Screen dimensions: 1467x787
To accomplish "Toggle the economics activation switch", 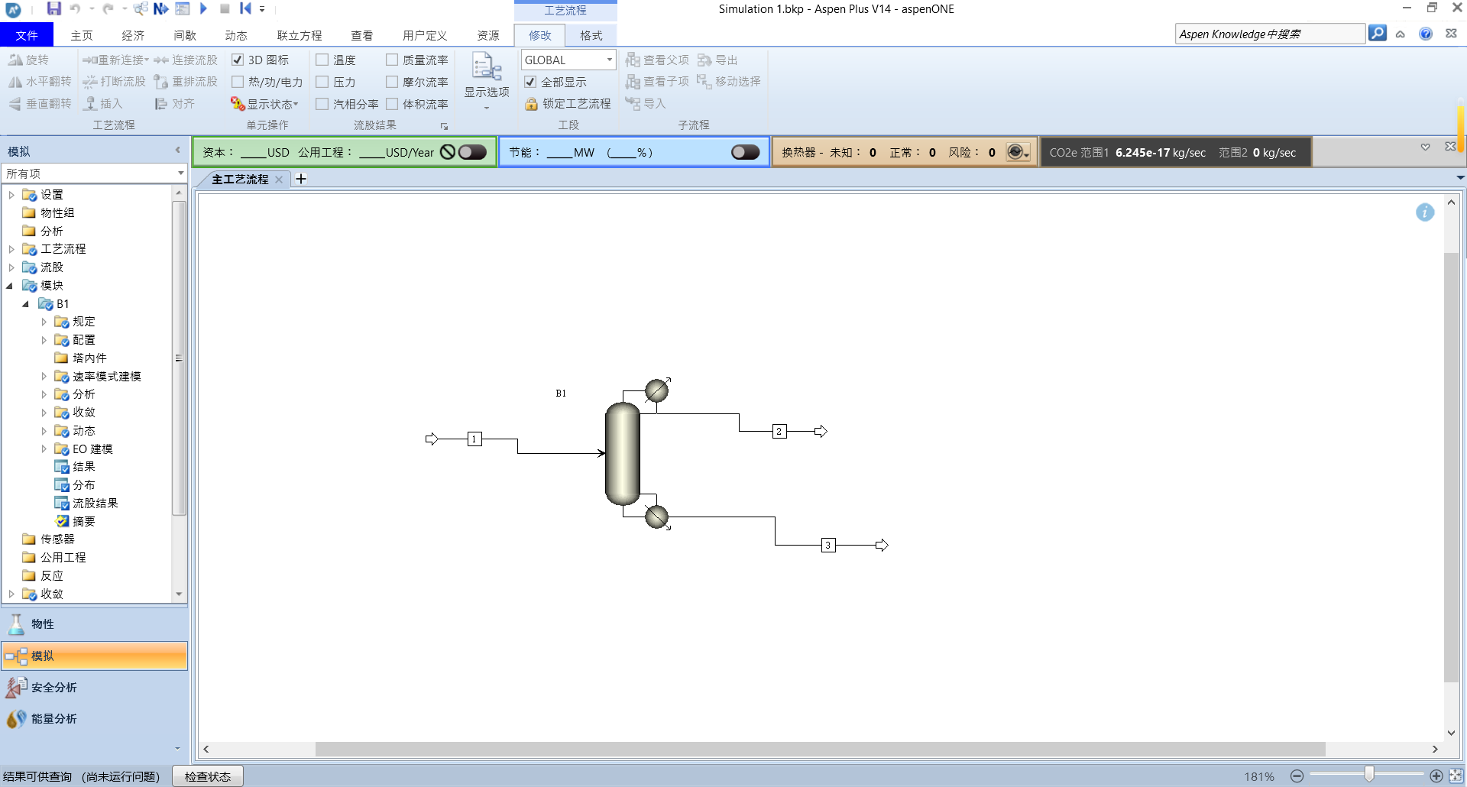I will (x=472, y=152).
